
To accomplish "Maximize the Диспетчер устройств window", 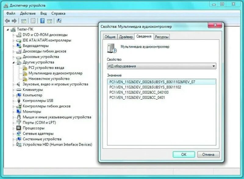I will (x=222, y=4).
